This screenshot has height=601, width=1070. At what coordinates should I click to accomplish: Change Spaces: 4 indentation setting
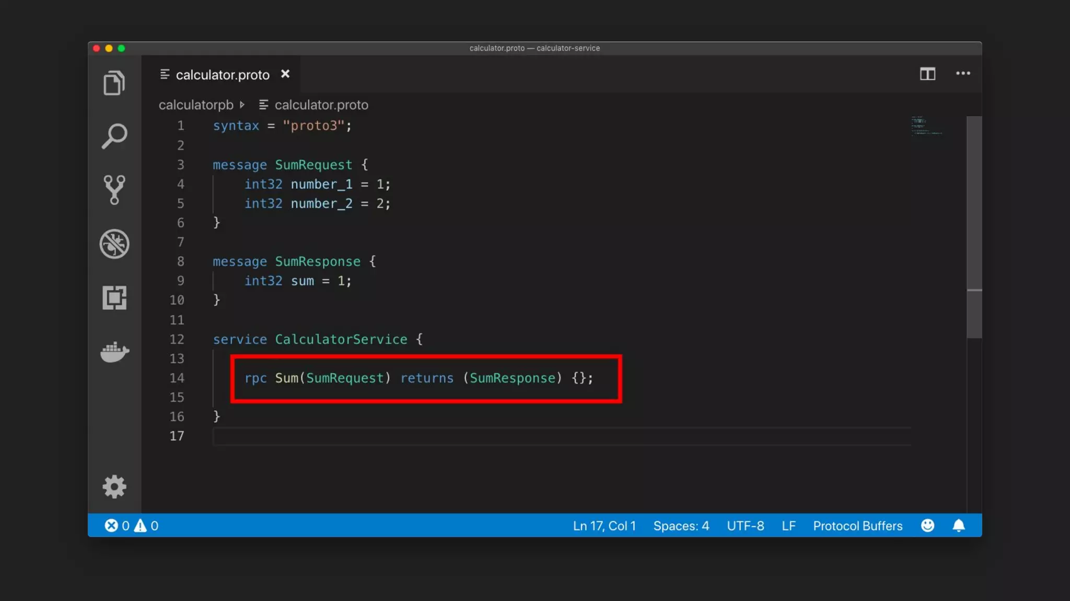(681, 525)
